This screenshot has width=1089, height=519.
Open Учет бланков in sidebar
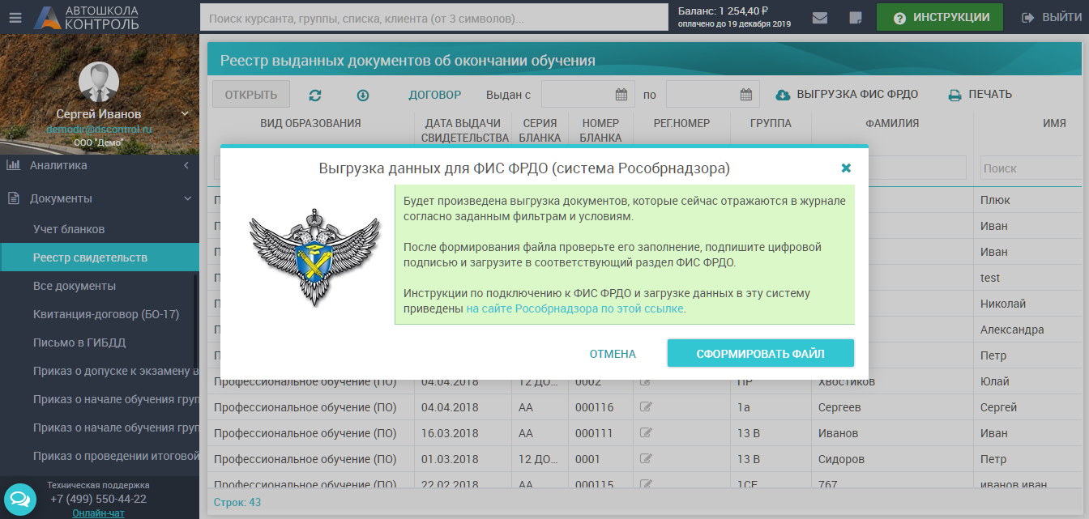tap(99, 229)
